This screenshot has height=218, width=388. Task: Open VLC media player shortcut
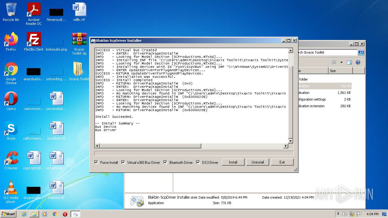coord(11,192)
